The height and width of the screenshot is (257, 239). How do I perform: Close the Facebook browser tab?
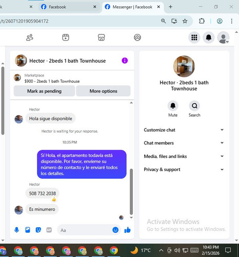click(95, 7)
